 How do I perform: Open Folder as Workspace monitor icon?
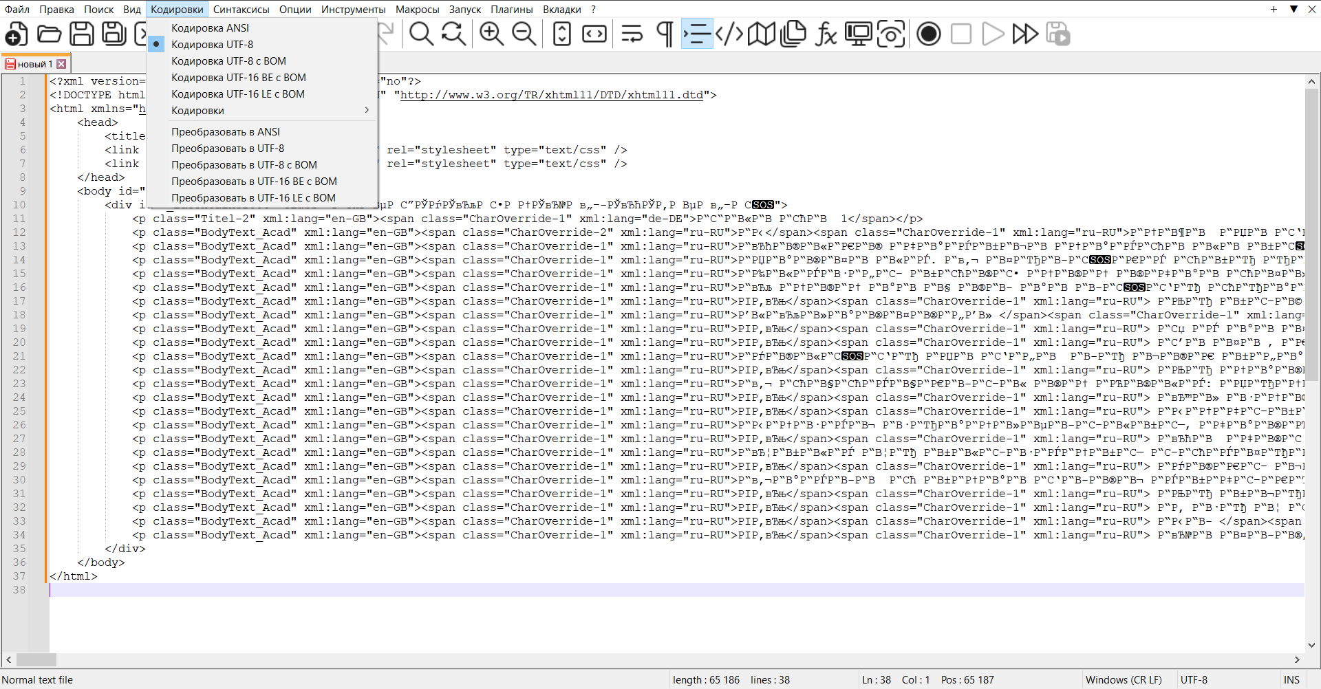coord(859,34)
